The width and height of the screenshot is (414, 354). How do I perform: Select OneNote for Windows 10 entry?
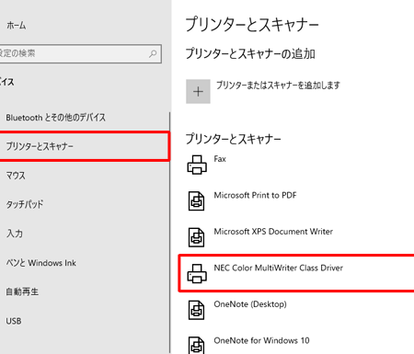pos(261,340)
